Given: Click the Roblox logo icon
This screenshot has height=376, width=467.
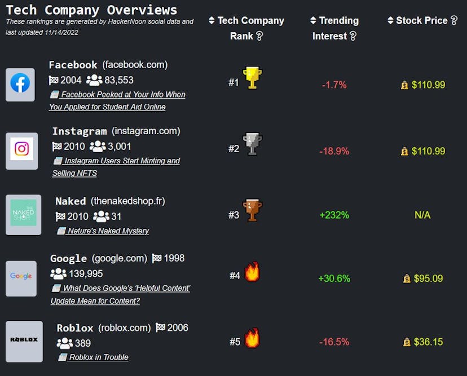Looking at the screenshot, I should pyautogui.click(x=24, y=340).
